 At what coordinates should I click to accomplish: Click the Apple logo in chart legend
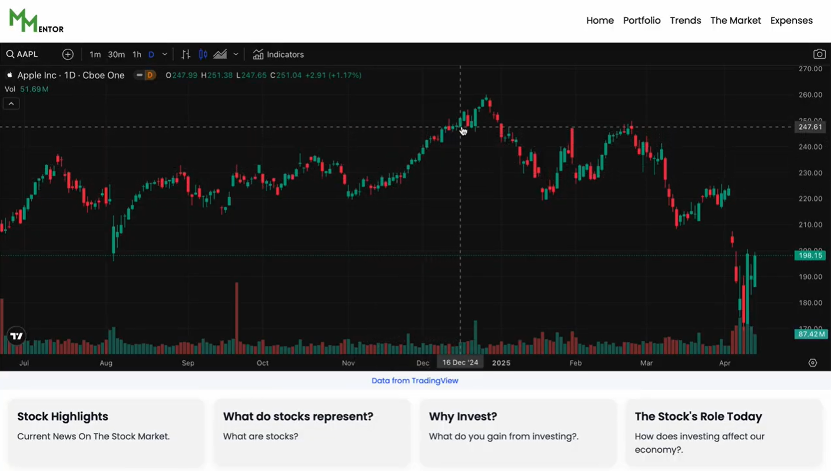pos(9,75)
